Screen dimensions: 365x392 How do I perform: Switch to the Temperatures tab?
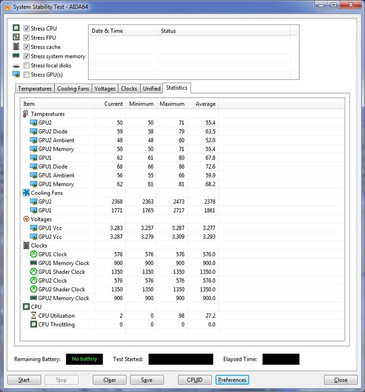[x=35, y=89]
